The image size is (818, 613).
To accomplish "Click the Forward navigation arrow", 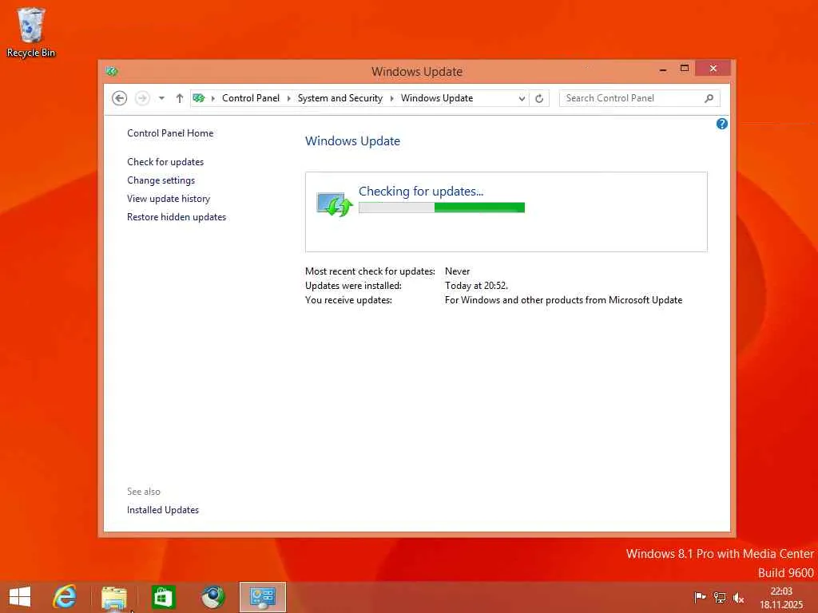I will coord(142,98).
